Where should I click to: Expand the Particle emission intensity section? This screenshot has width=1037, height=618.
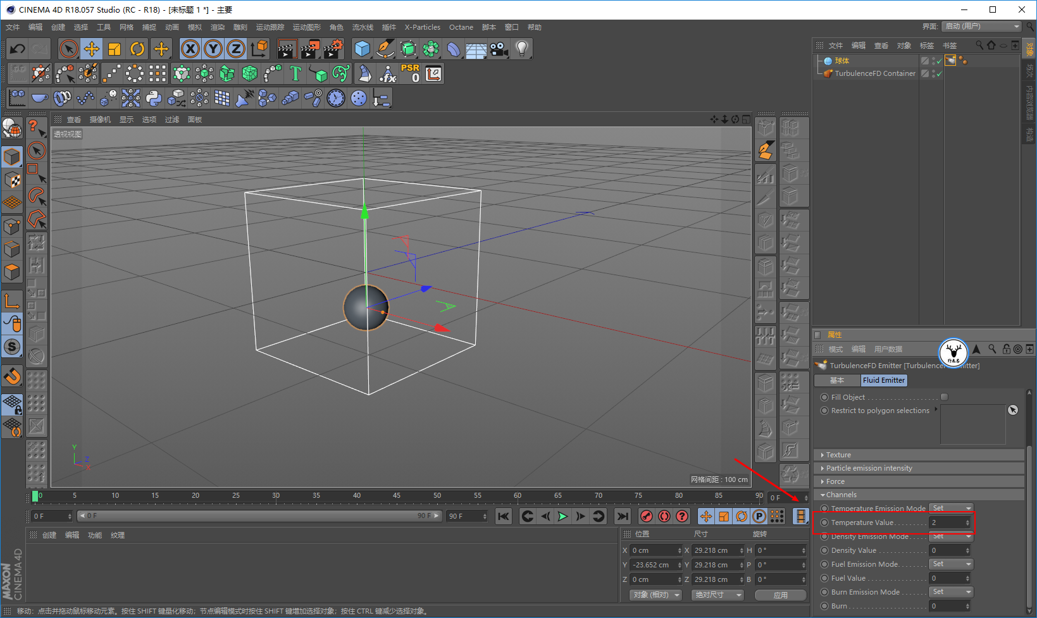919,468
